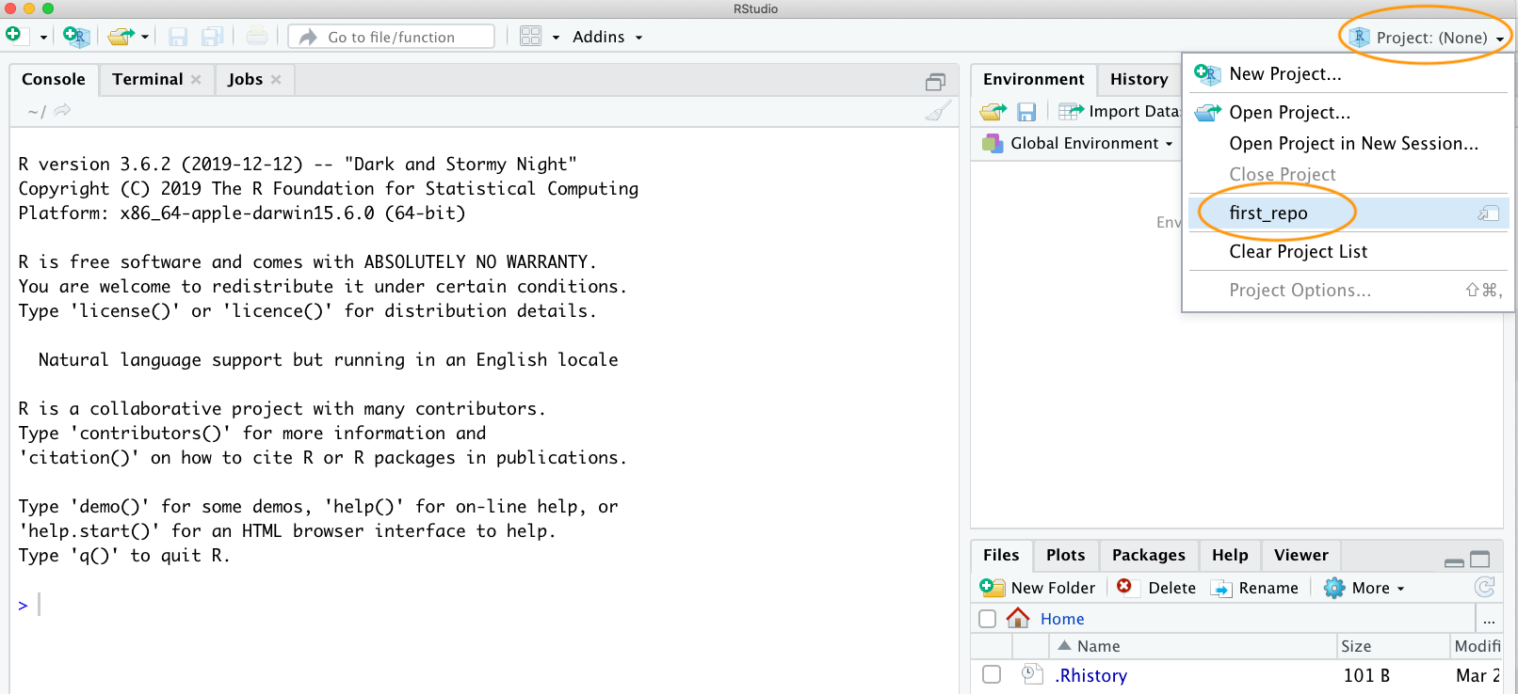The width and height of the screenshot is (1518, 694).
Task: Choose Open Project in New Session...
Action: tap(1347, 143)
